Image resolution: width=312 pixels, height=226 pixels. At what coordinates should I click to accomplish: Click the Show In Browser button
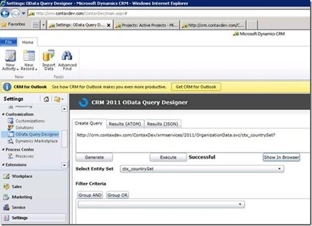281,157
